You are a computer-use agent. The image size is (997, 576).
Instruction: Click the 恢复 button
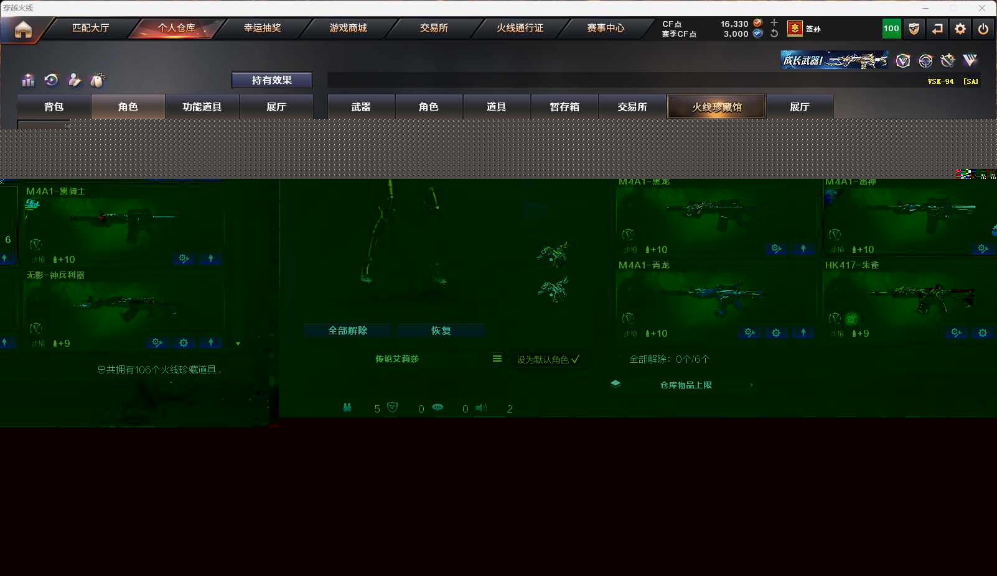pyautogui.click(x=441, y=331)
